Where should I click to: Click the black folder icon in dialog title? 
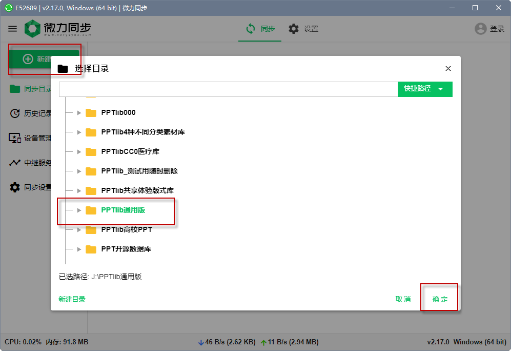(63, 68)
